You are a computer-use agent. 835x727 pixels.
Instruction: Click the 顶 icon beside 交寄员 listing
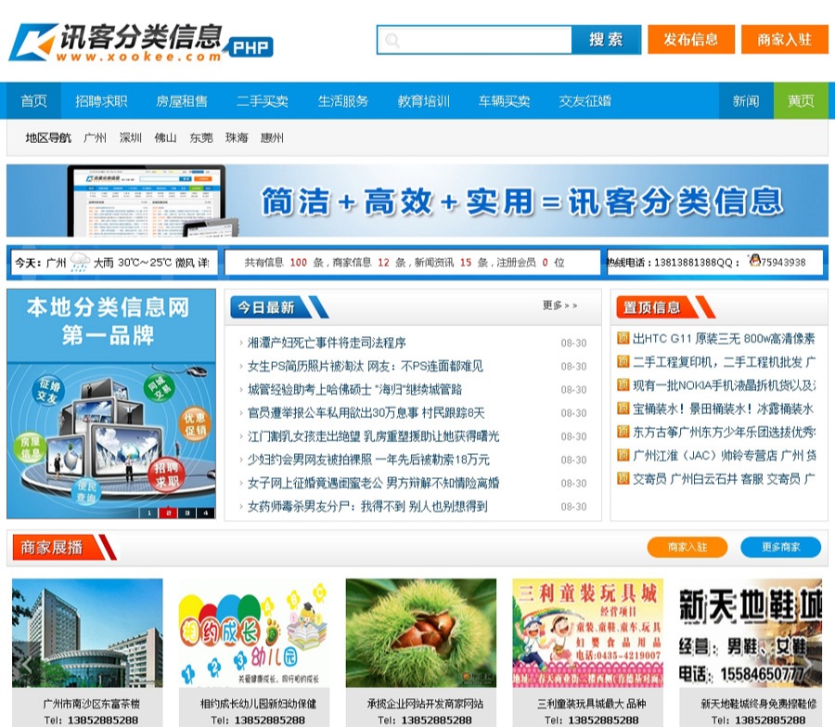(x=623, y=478)
